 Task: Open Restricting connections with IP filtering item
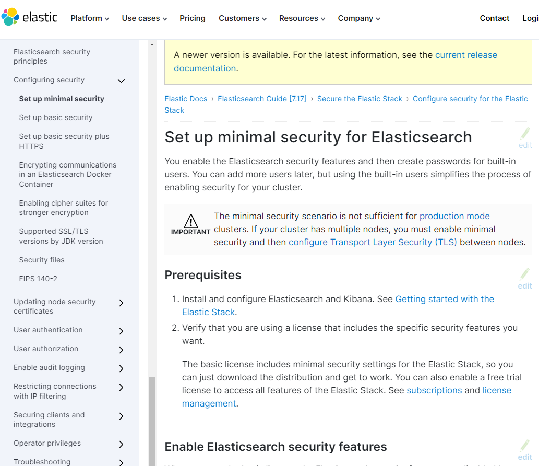(x=55, y=391)
